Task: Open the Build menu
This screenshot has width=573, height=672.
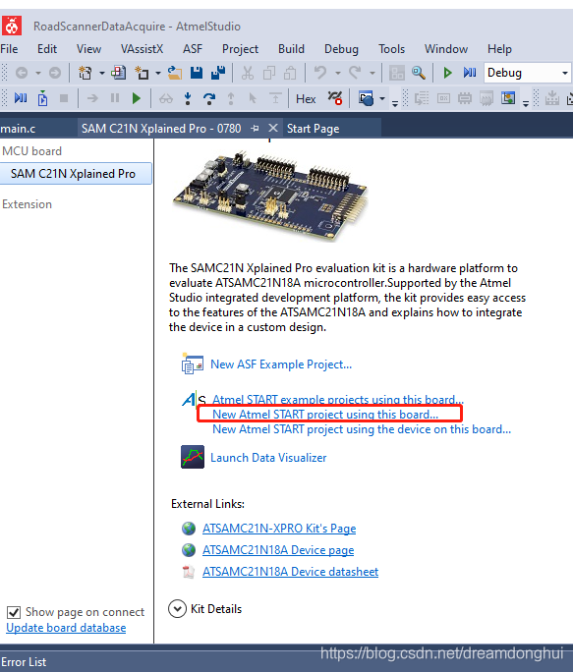Action: pyautogui.click(x=291, y=49)
